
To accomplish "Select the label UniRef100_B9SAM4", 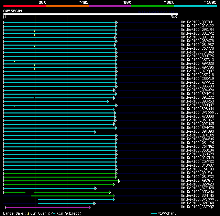I will pyautogui.click(x=197, y=109).
